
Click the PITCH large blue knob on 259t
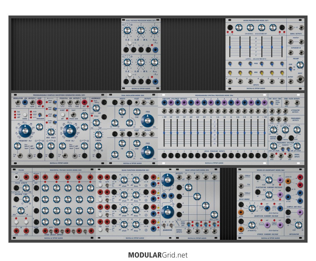(70, 131)
